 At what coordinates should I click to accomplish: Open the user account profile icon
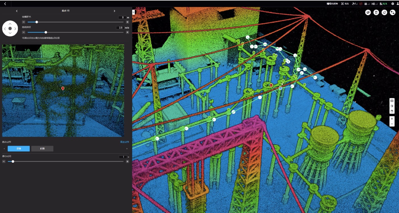tap(397, 4)
